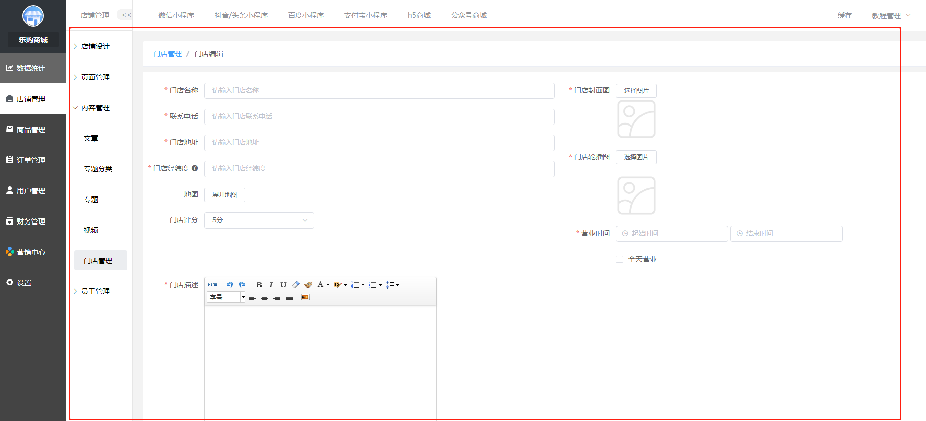Open 订单管理 in the left sidebar
The image size is (926, 421).
(x=33, y=160)
